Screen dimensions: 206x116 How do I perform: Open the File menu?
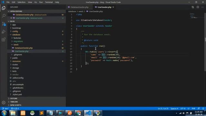8,2
